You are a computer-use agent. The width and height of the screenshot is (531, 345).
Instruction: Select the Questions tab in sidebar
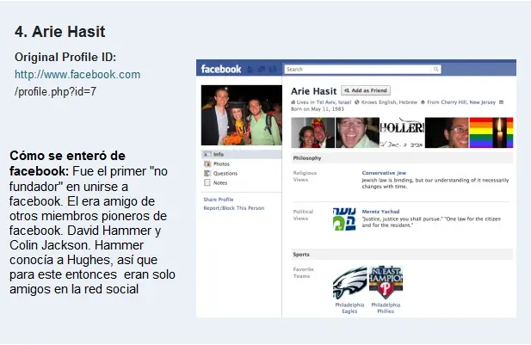(x=225, y=173)
